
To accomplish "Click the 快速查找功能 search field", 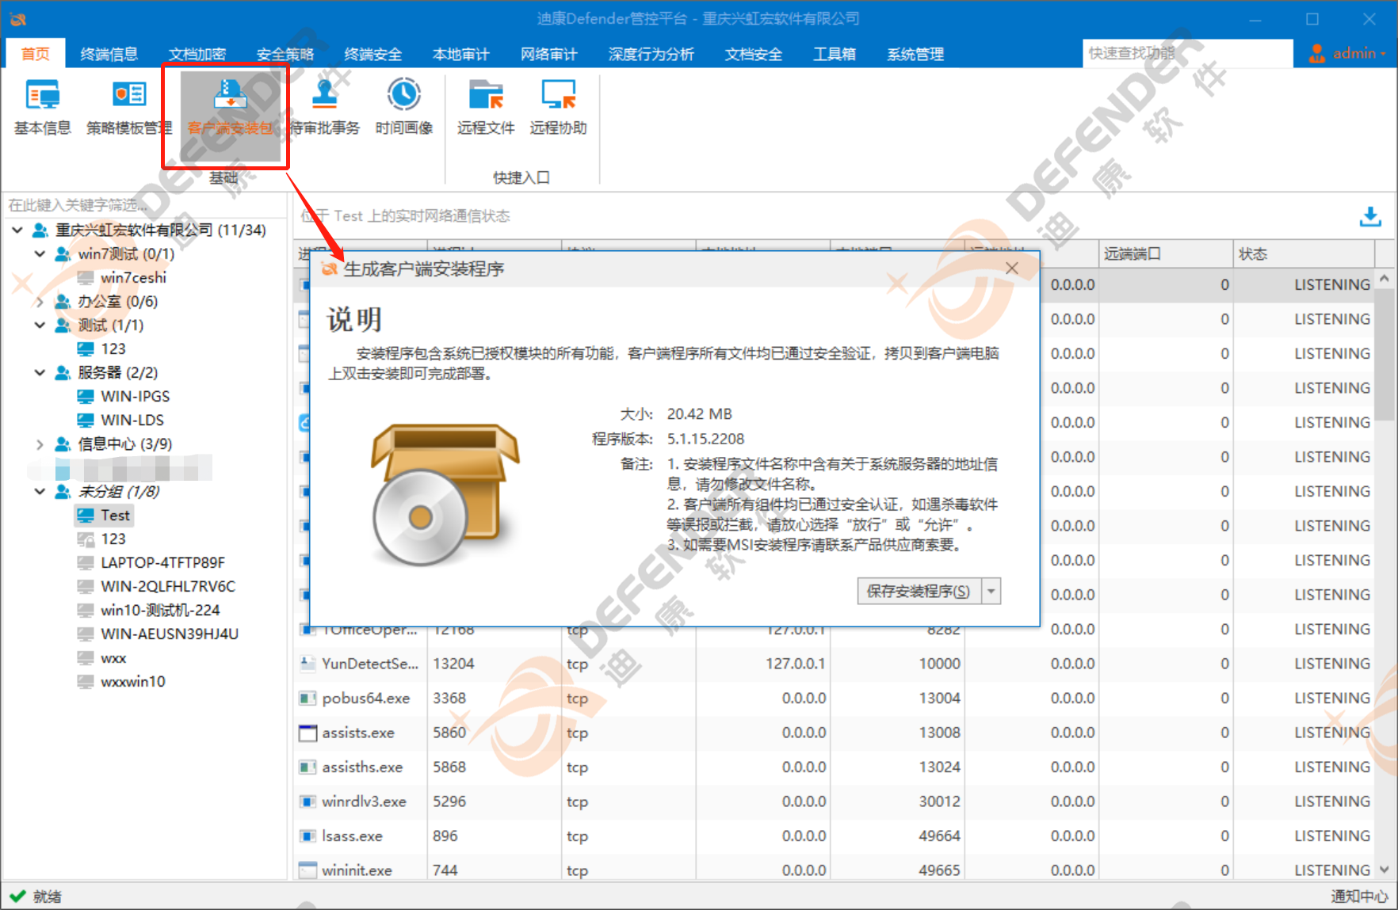I will 1187,53.
